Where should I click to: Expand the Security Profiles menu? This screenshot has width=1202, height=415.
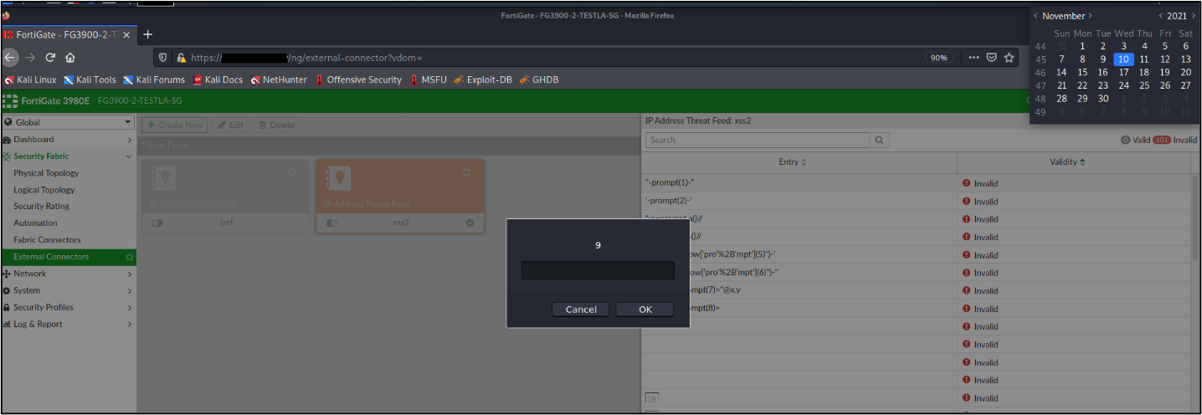[68, 307]
